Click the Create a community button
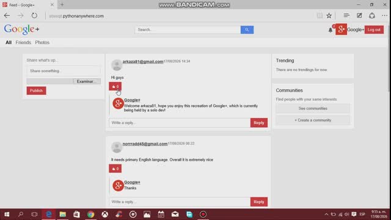 pos(313,120)
